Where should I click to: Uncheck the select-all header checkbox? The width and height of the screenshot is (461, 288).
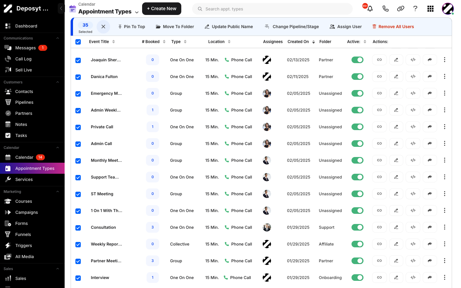tap(78, 42)
